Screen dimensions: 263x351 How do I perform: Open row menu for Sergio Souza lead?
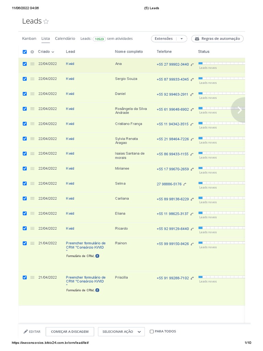[x=32, y=79]
